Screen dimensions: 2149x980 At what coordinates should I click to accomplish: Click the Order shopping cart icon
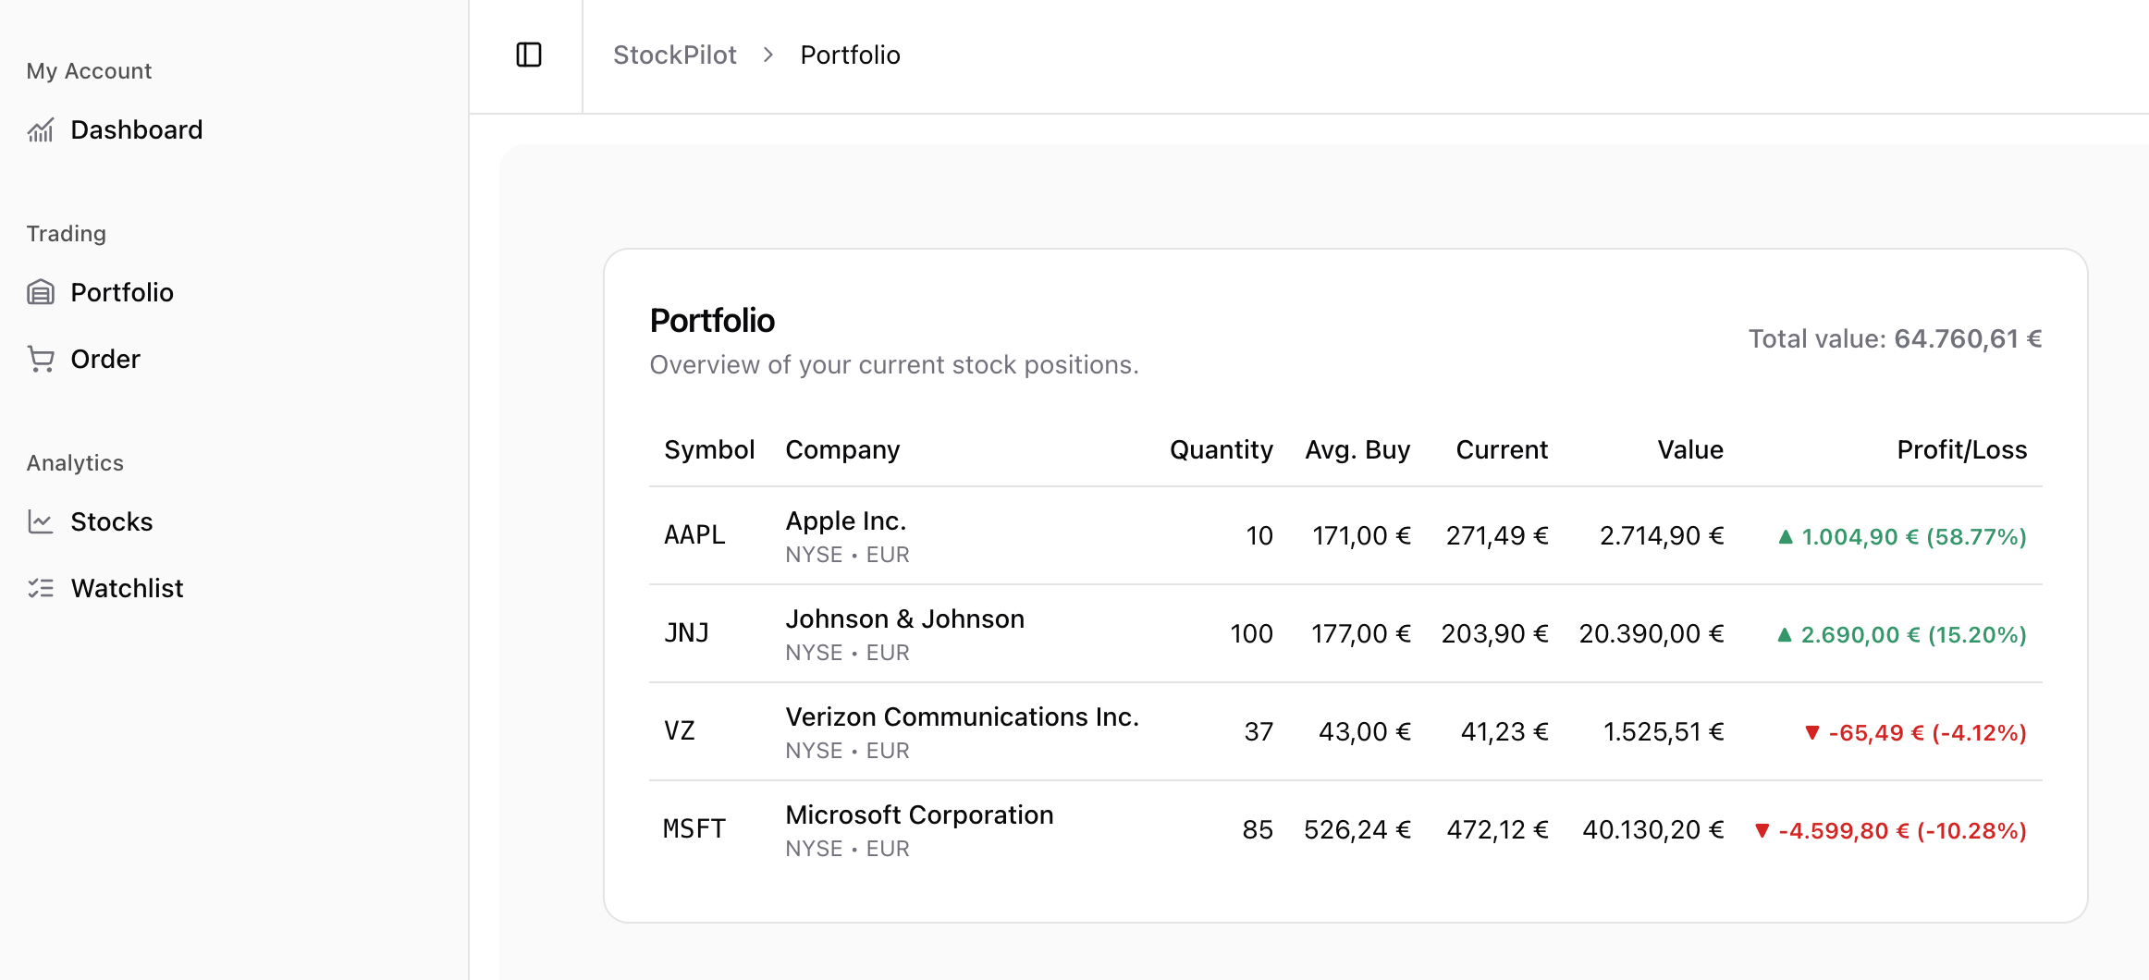coord(41,360)
